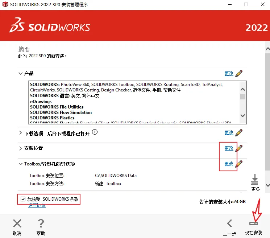Select the SOLIDWORKS Plastics row
This screenshot has width=270, height=238.
point(52,118)
